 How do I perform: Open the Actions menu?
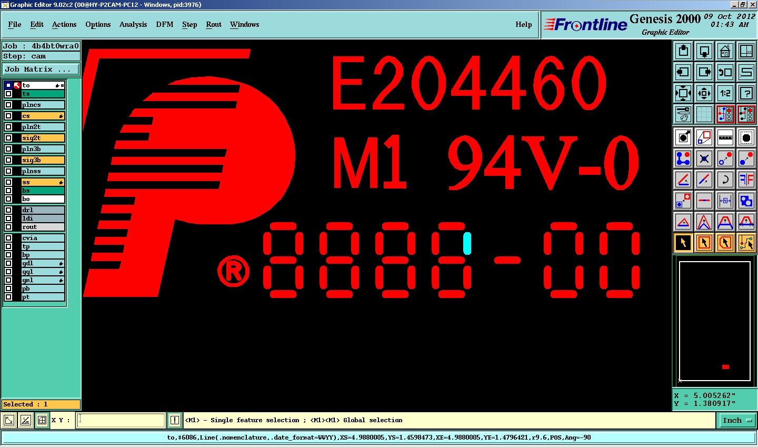point(64,24)
